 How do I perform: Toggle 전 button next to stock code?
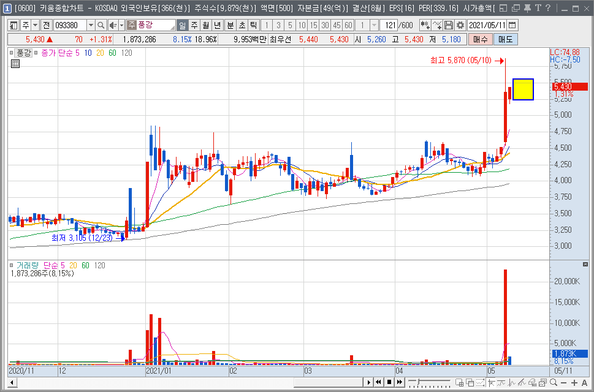(x=46, y=25)
